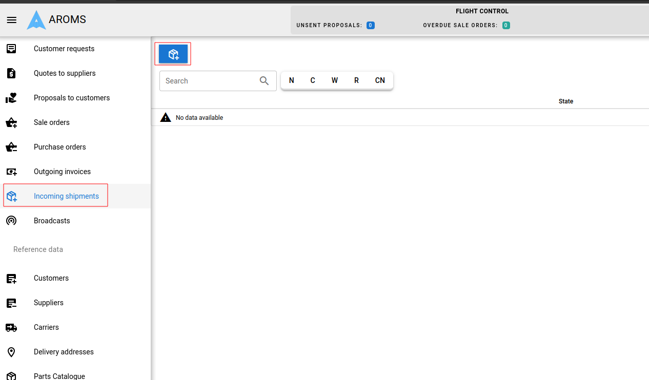
Task: Open Purchase orders in the sidebar
Action: [60, 147]
